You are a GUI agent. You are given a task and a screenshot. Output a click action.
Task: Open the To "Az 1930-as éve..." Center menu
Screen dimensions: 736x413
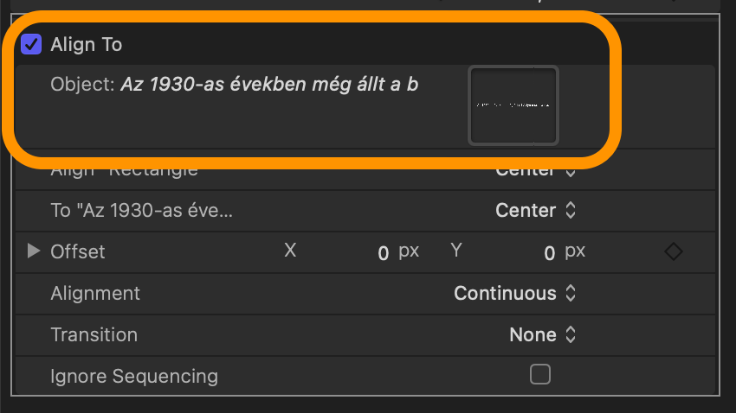(x=536, y=211)
